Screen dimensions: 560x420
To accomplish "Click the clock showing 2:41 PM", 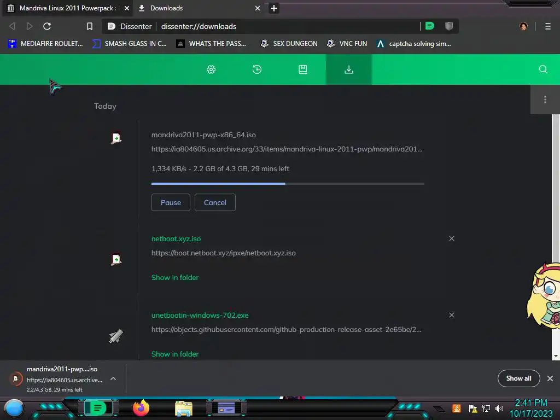I will tap(530, 403).
